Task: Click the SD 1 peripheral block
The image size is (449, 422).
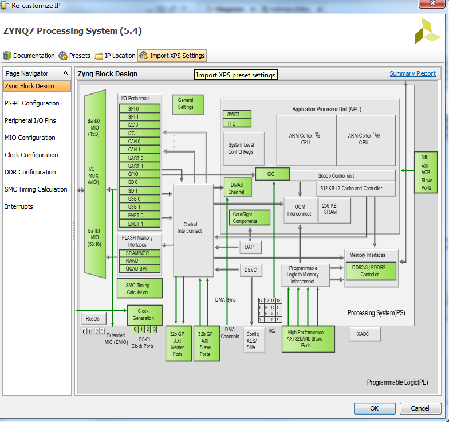Action: point(140,190)
